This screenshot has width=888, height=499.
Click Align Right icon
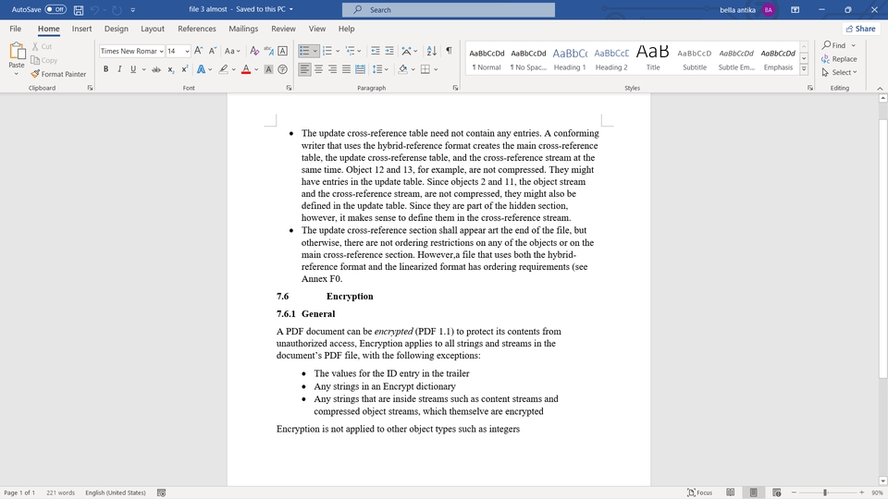[332, 69]
